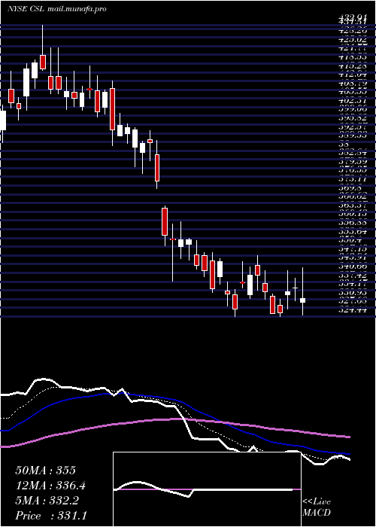Click the 337.42 price axis label
This screenshot has width=376, height=527.
click(353, 276)
